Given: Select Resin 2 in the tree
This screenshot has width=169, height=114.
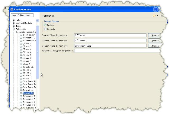Looking at the screenshot, I should pyautogui.click(x=27, y=76).
